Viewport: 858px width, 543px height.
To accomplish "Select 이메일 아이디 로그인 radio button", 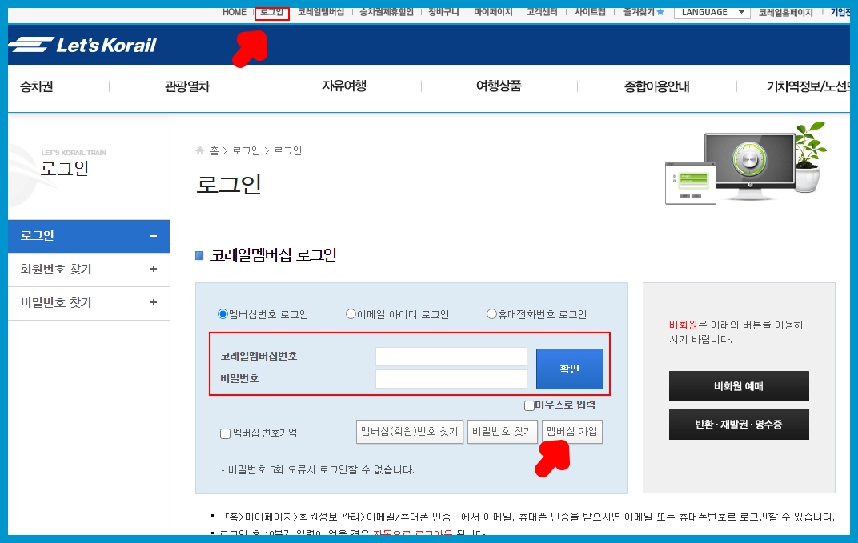I will pos(351,314).
